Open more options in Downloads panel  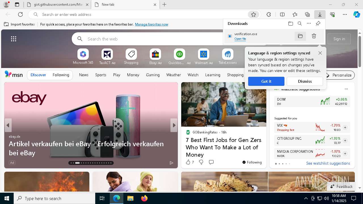pos(309,24)
